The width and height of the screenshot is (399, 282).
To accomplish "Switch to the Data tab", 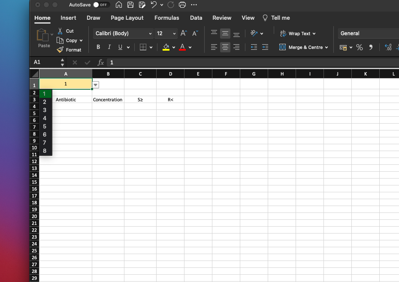I will click(x=196, y=18).
